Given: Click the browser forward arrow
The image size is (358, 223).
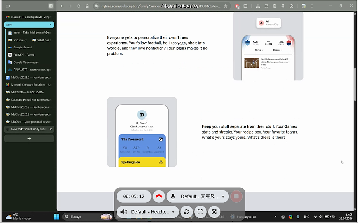Looking at the screenshot, I should point(70,6).
